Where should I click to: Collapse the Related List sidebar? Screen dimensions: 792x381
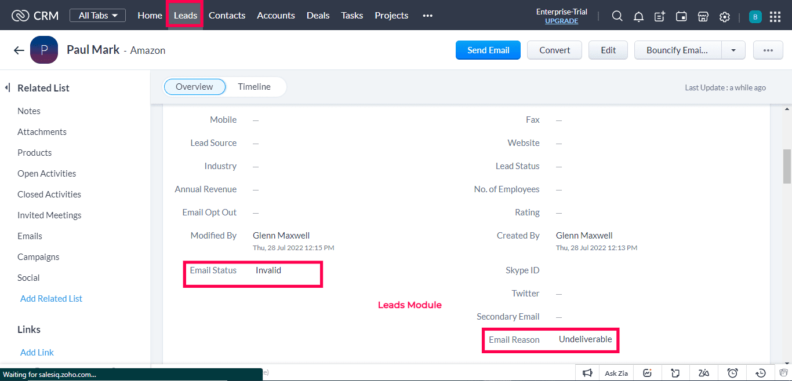coord(8,87)
